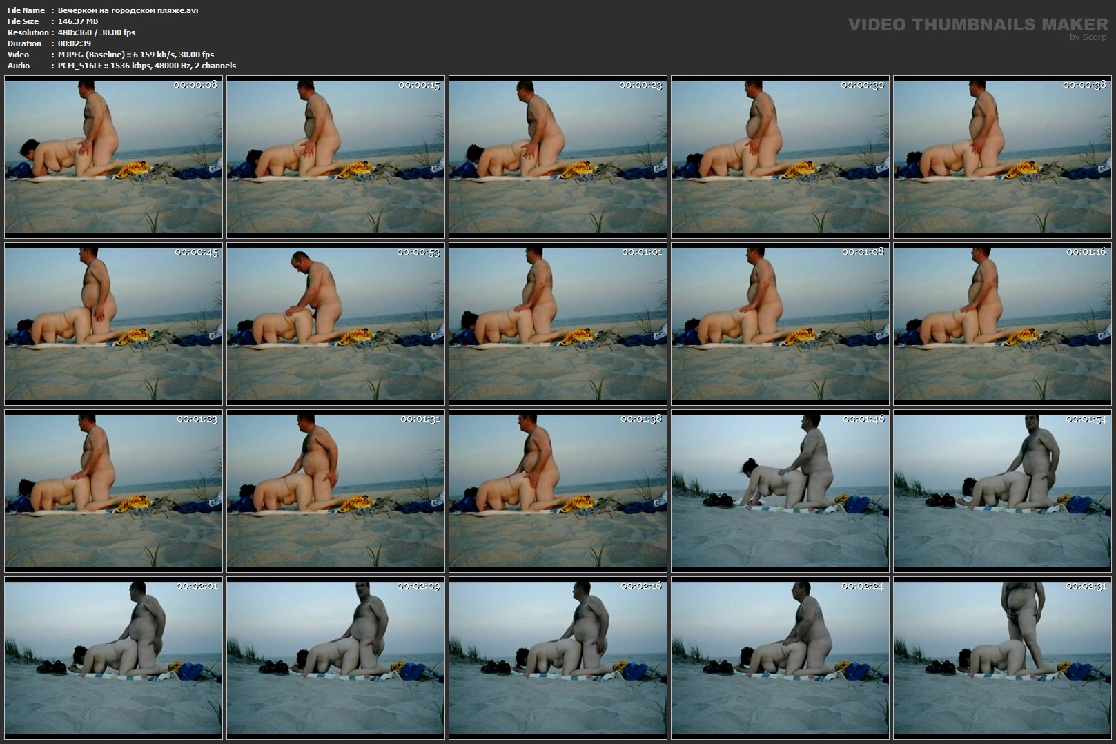Open the frame at 00:01:23
The image size is (1116, 744).
click(113, 491)
